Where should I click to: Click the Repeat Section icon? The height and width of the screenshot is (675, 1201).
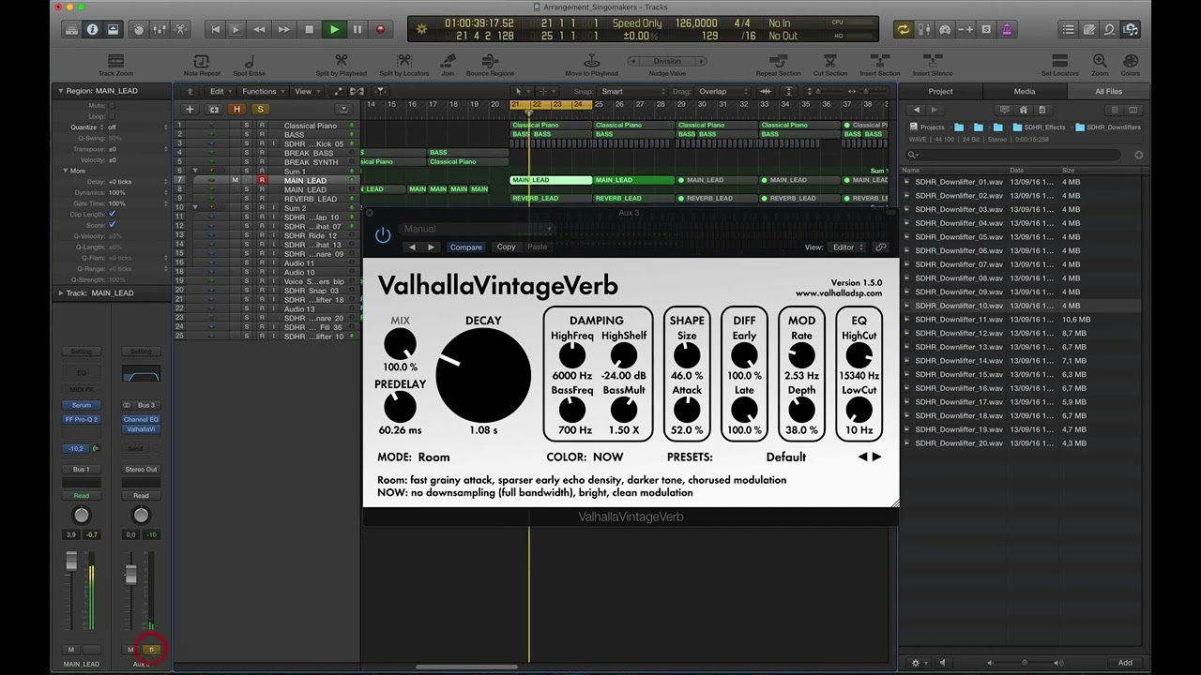(x=779, y=62)
